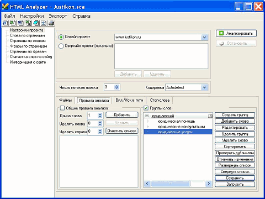Click the Добавить слово button
The width and height of the screenshot is (265, 199).
(235, 121)
